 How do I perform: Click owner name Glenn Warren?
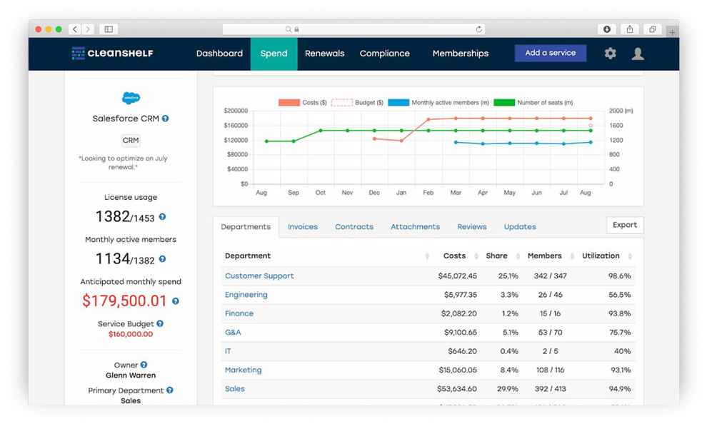click(131, 375)
